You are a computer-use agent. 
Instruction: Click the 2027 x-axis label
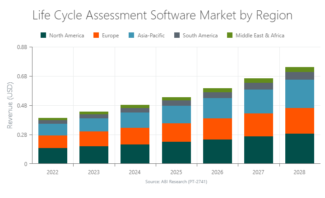(x=258, y=172)
